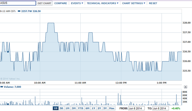Select the 1D range tab

55,108
